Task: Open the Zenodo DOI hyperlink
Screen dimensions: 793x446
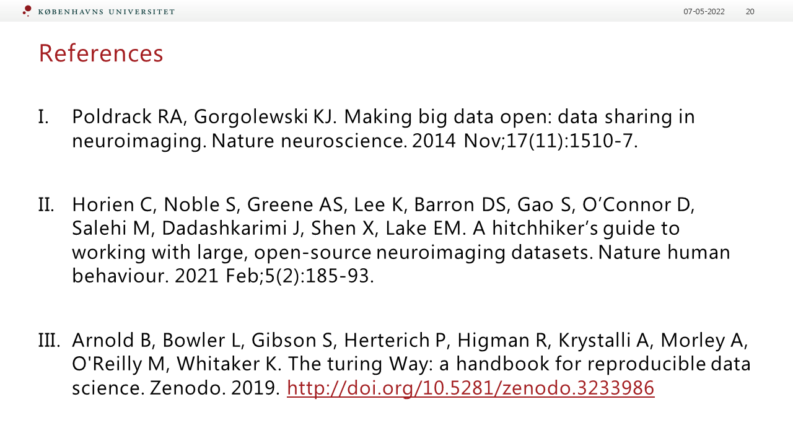Action: 470,388
